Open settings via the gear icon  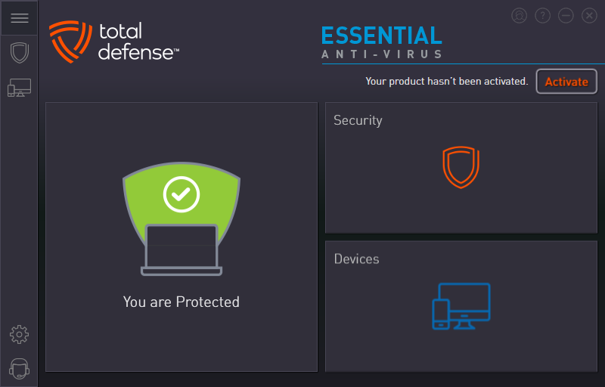pos(19,333)
